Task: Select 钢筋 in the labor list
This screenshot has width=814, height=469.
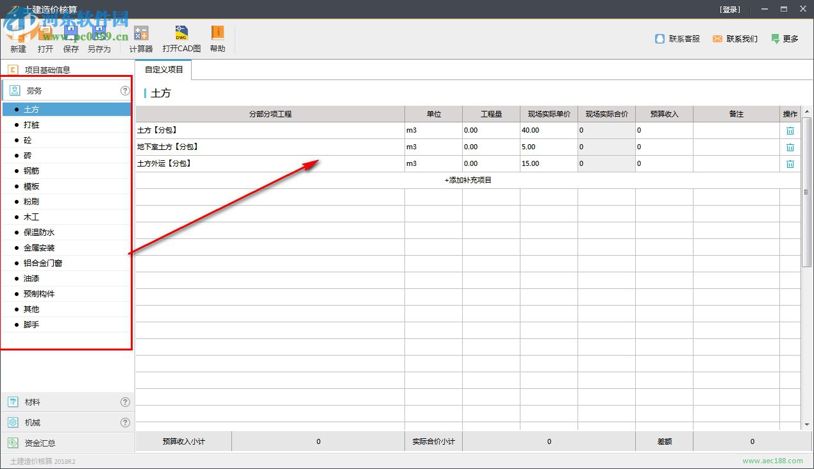Action: coord(31,171)
